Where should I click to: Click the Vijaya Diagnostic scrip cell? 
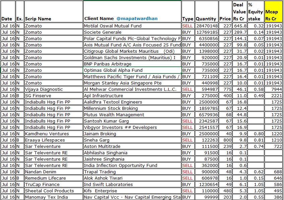[x=54, y=89]
